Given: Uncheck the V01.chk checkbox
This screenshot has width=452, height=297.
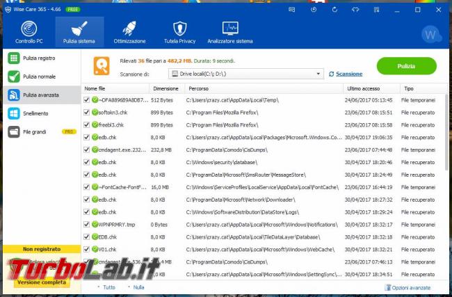Looking at the screenshot, I should [x=86, y=249].
